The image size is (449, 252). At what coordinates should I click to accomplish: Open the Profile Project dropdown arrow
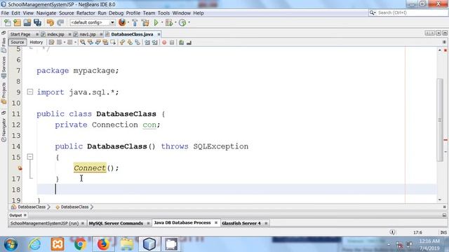coord(189,22)
